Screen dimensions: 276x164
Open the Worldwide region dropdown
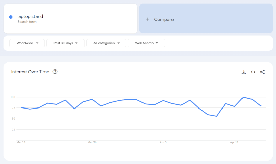[27, 43]
